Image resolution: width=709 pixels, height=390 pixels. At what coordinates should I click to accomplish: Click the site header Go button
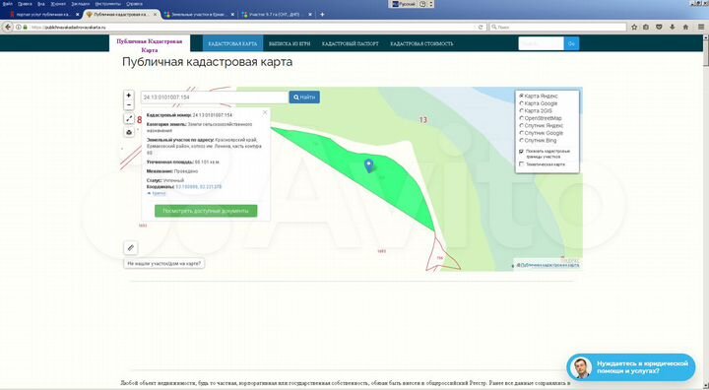pyautogui.click(x=571, y=44)
